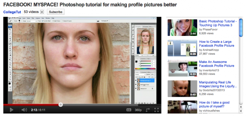Subscribe to the CollegeTut channel
This screenshot has width=246, height=116.
coord(55,12)
